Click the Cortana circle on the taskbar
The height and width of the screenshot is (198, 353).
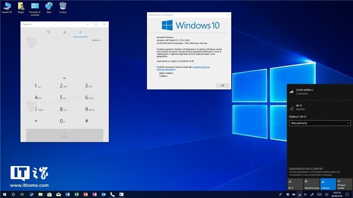click(x=13, y=195)
